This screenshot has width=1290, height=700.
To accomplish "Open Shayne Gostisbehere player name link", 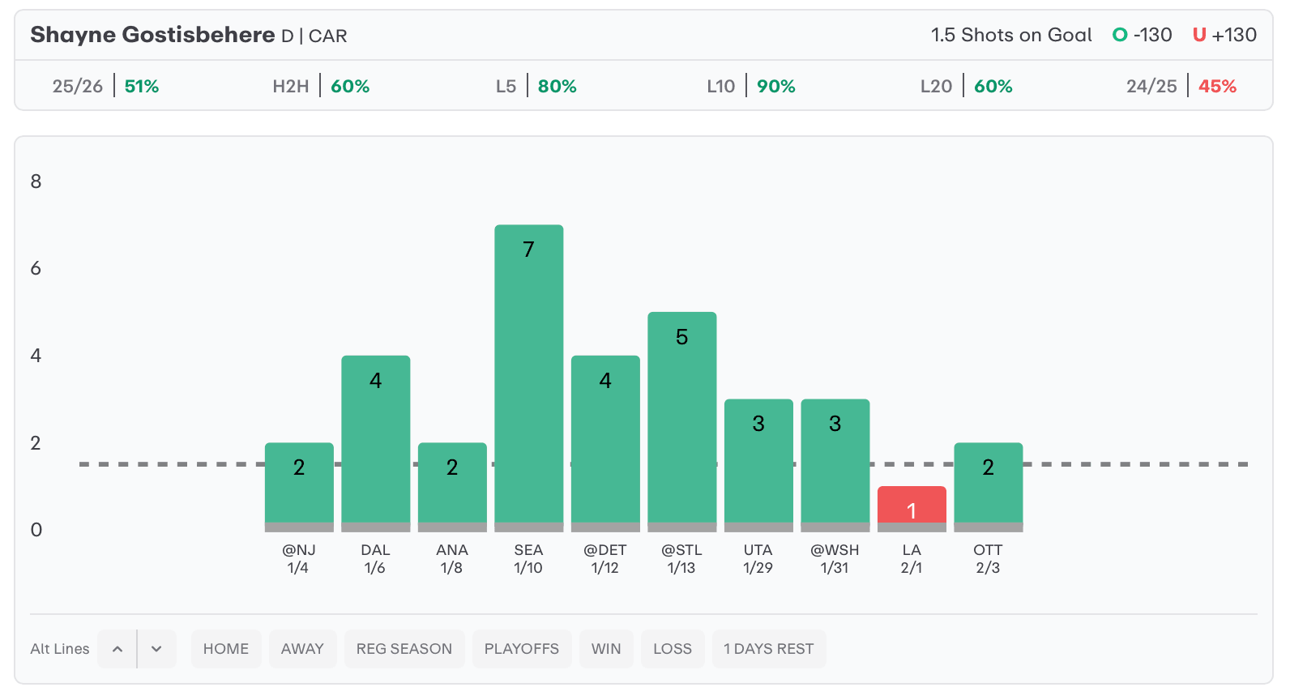I will click(x=152, y=35).
